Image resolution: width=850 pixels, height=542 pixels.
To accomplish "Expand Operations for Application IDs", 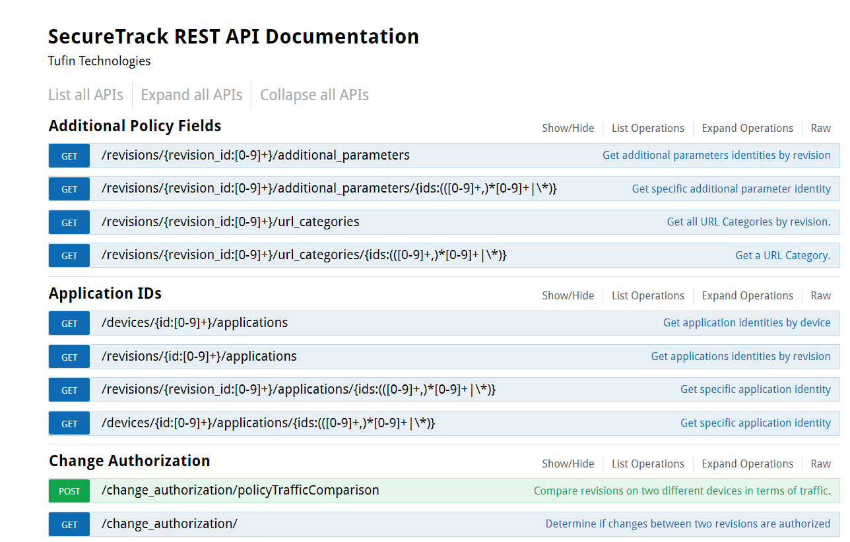I will tap(747, 295).
